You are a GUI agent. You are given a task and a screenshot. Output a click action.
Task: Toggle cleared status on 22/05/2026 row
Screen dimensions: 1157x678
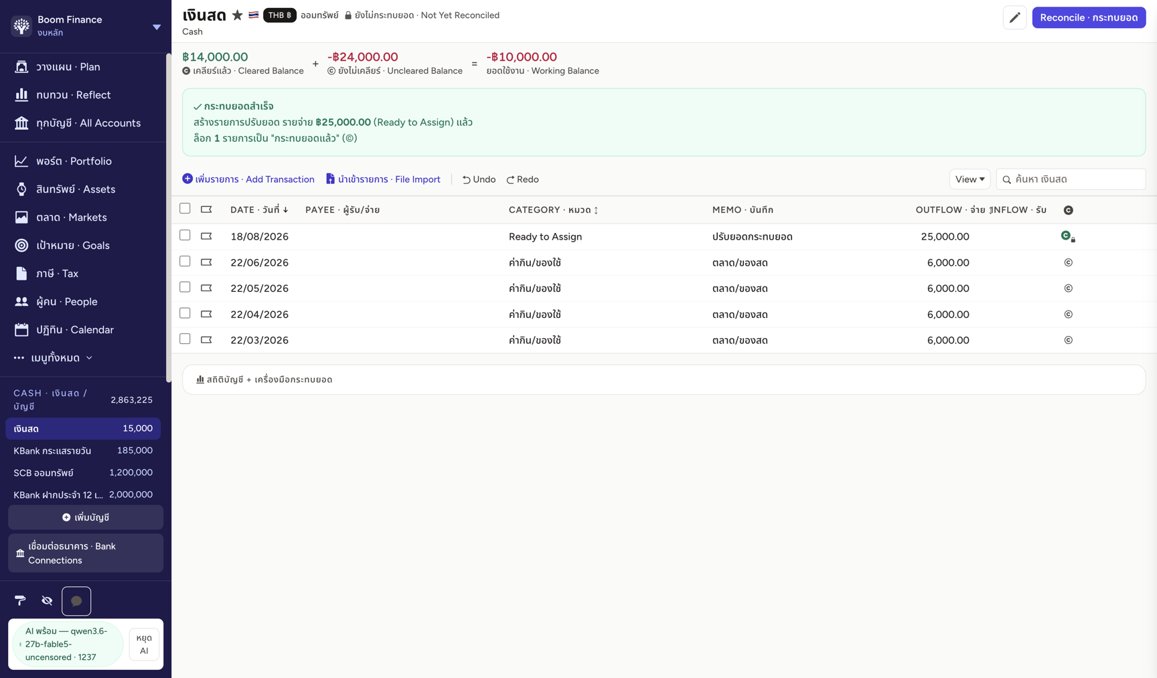(1069, 288)
